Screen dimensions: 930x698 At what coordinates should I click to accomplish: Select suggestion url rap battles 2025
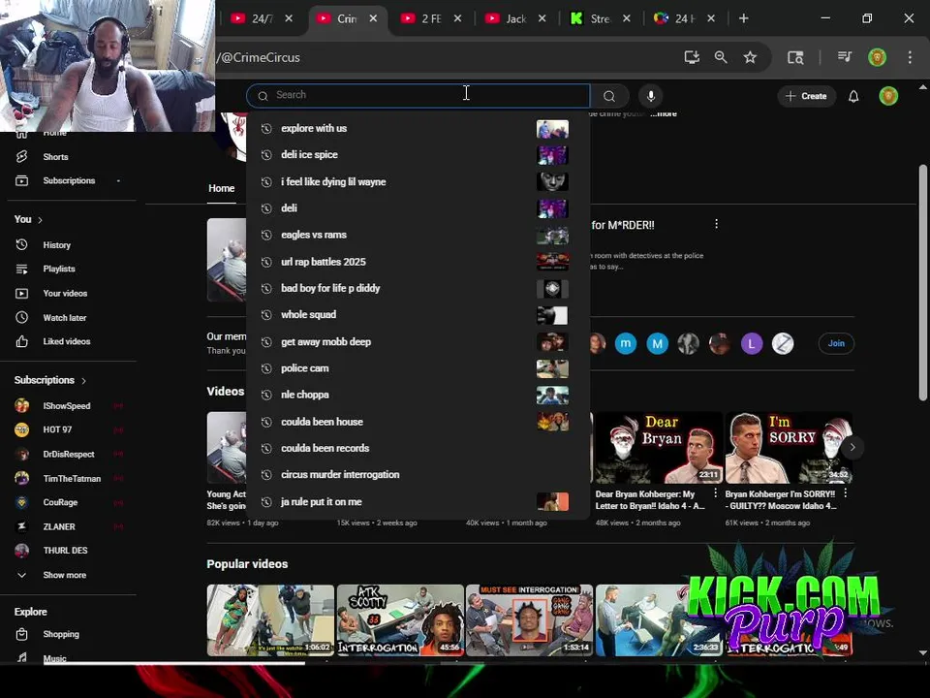[x=418, y=262]
